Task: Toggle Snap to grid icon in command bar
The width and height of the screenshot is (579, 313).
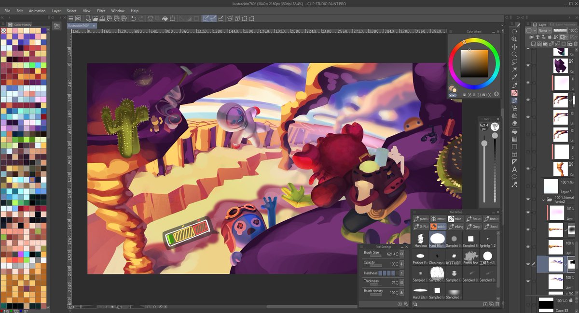Action: tap(221, 18)
